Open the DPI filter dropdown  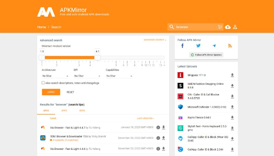(x=87, y=76)
